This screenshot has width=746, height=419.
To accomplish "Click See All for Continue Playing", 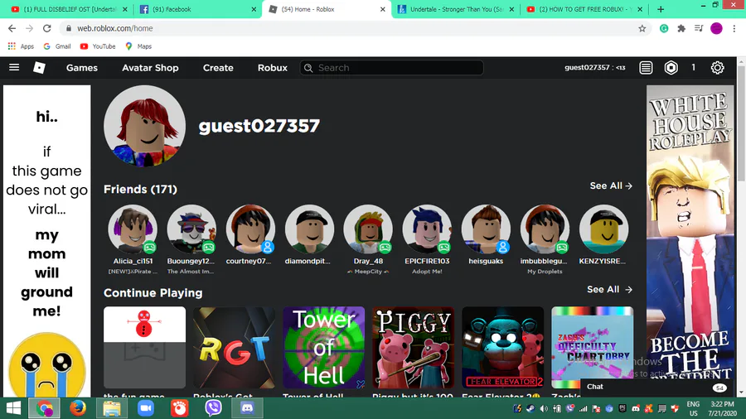I will tap(609, 289).
